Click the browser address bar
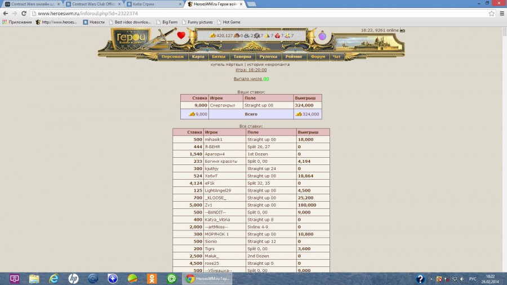Screen dimensions: 507x285 coord(253,14)
